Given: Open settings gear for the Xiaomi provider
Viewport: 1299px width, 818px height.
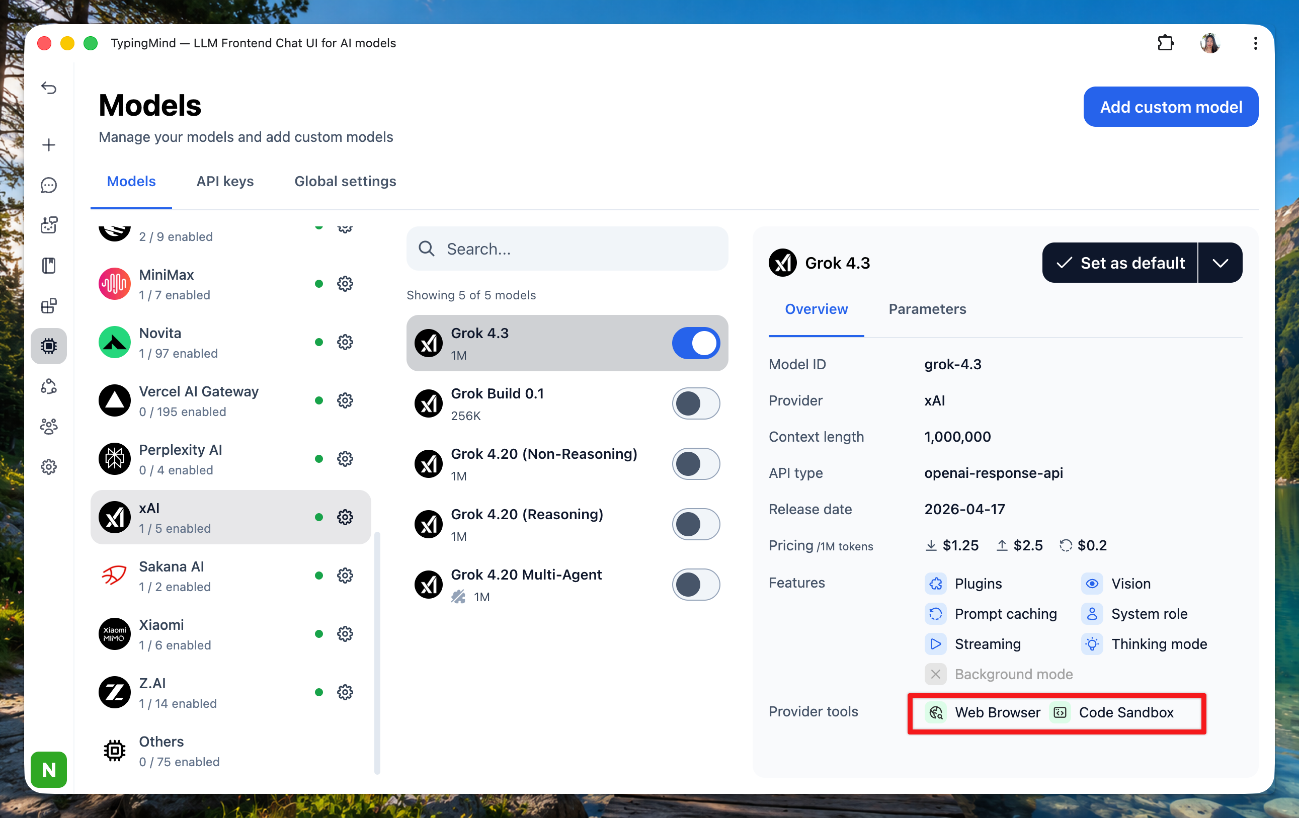Looking at the screenshot, I should [x=345, y=633].
